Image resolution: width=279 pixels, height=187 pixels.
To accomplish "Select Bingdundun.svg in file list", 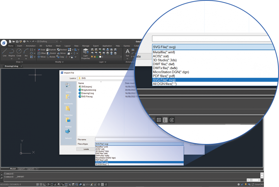I will pos(87,90).
